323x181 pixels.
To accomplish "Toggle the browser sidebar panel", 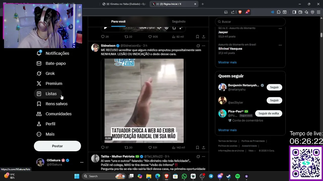I will [294, 12].
